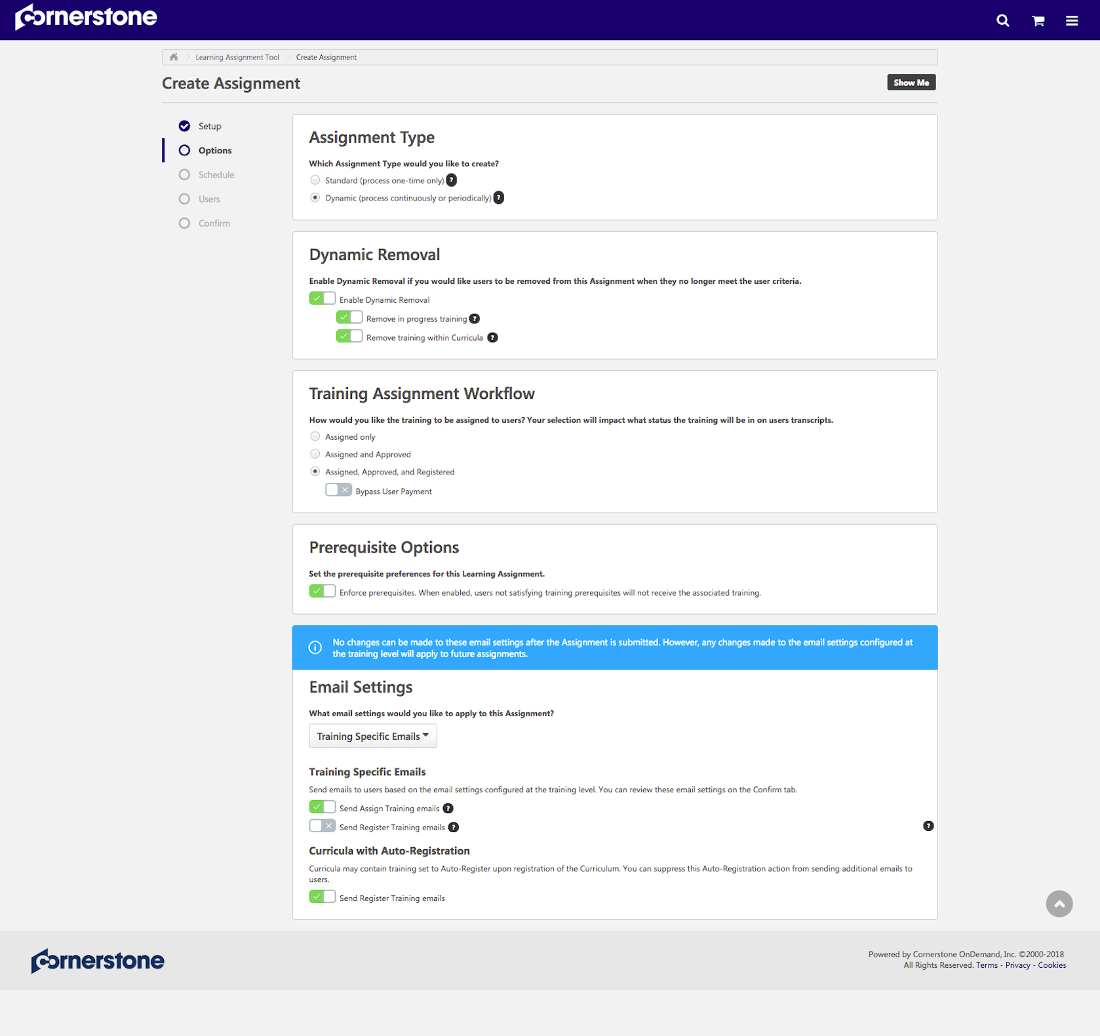The image size is (1100, 1036).
Task: Click the Cornerstone logo in the header
Action: click(86, 17)
